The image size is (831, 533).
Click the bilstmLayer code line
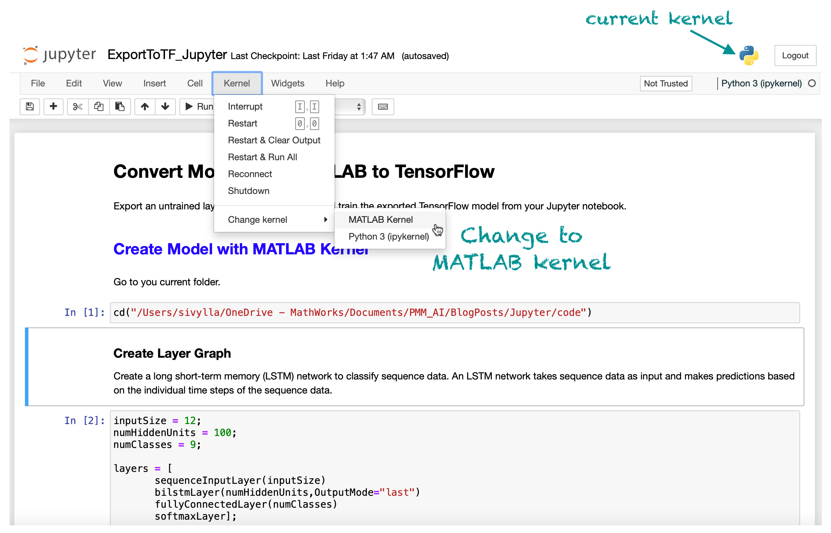click(287, 492)
